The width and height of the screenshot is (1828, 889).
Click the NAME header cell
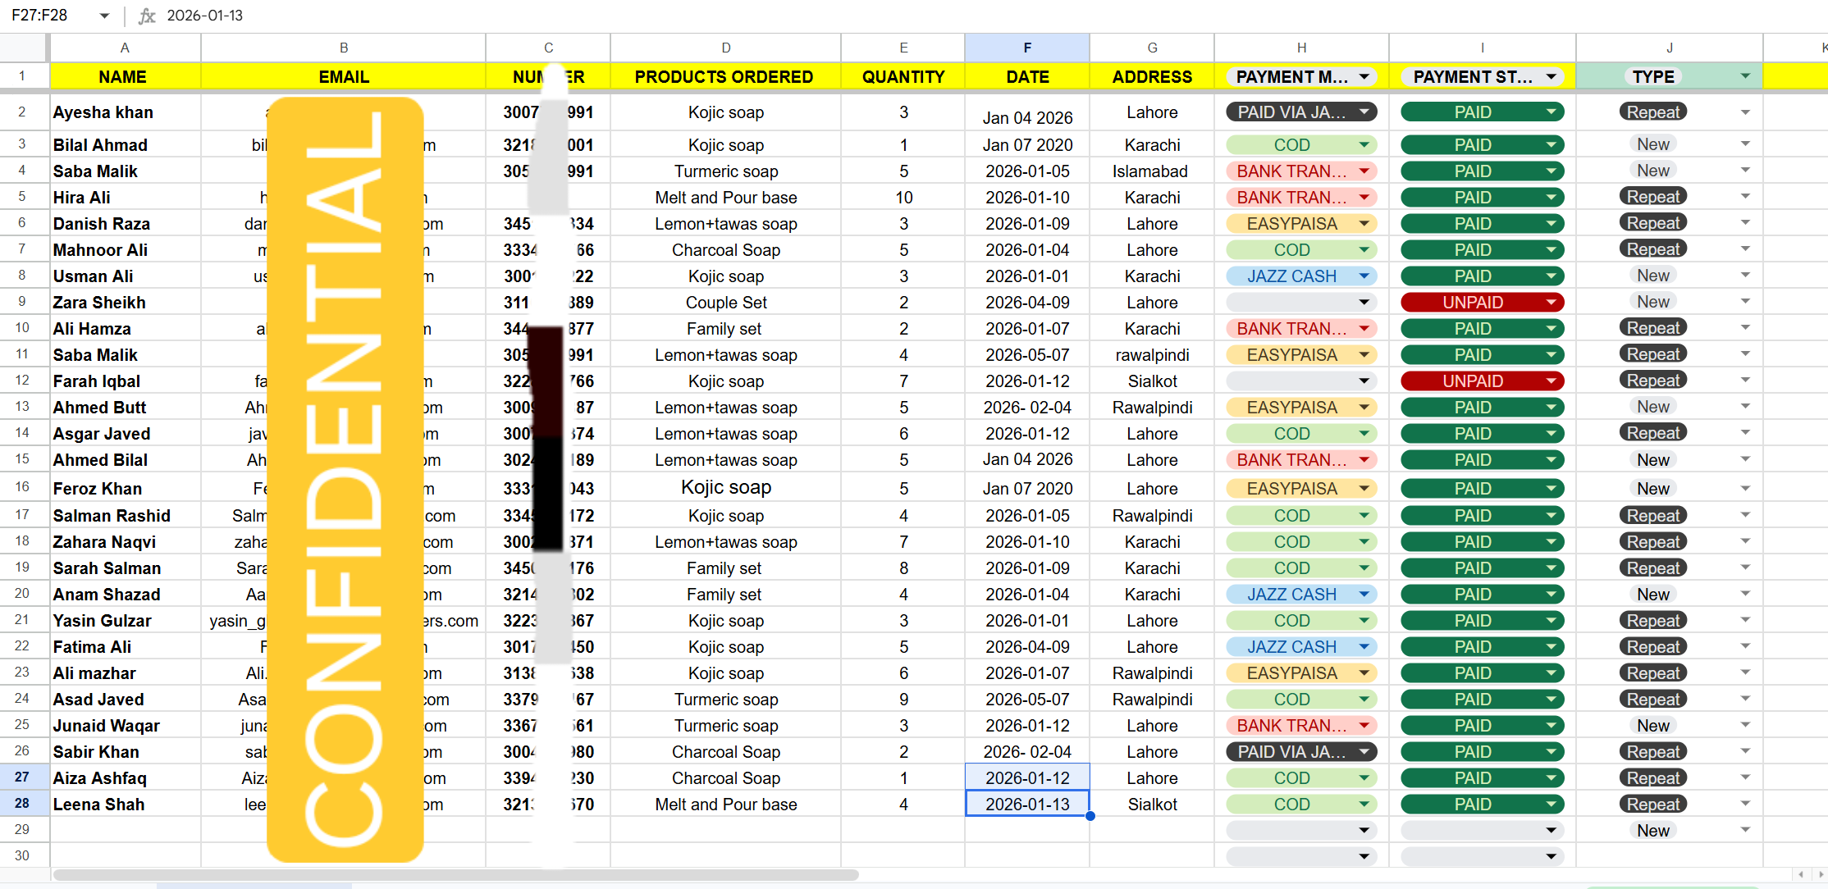pyautogui.click(x=125, y=77)
